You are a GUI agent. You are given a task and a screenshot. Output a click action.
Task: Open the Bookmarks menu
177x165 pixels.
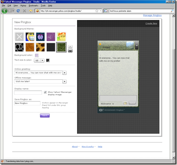pyautogui.click(x=34, y=6)
